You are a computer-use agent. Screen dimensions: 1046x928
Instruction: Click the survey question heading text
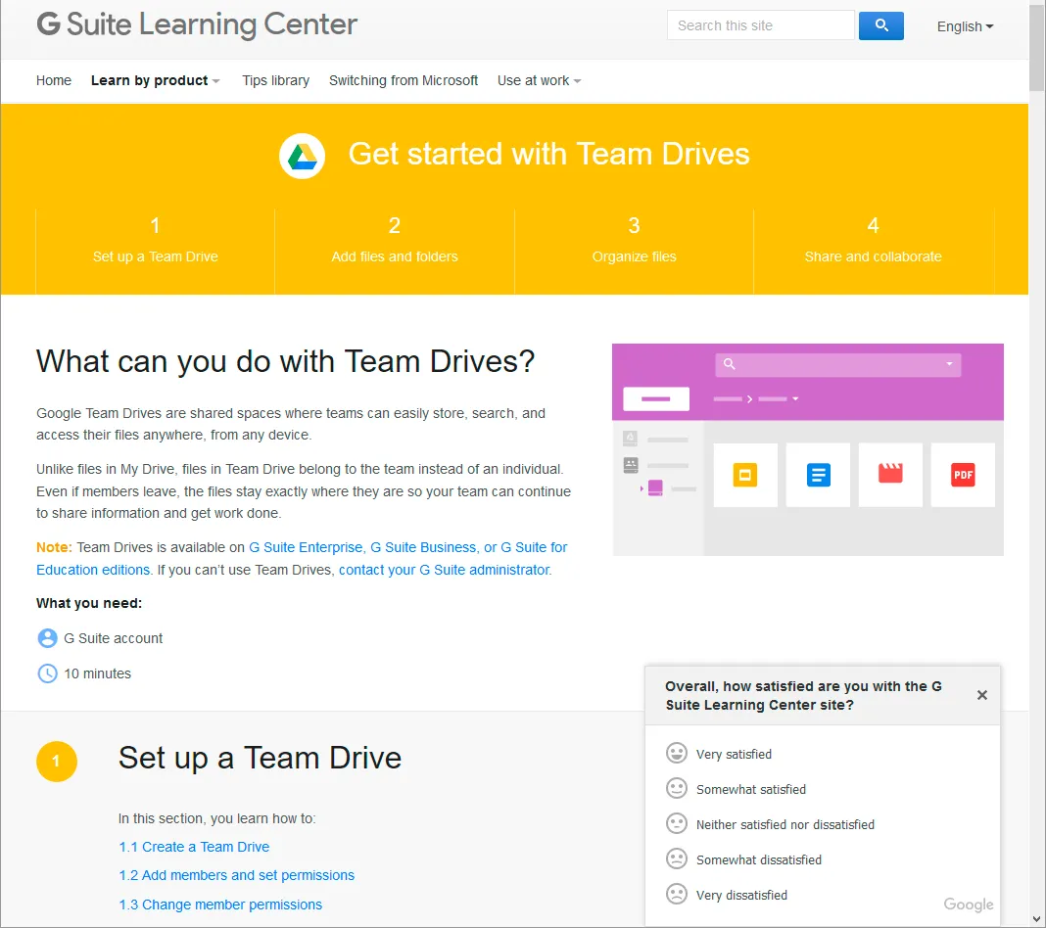click(x=804, y=696)
